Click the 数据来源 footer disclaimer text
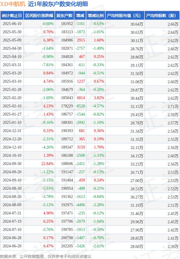Screen dimensions: 180x259 pyautogui.click(x=46, y=256)
